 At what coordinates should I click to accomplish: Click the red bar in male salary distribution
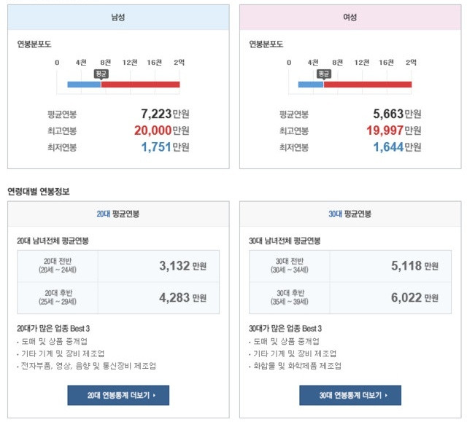tap(140, 85)
